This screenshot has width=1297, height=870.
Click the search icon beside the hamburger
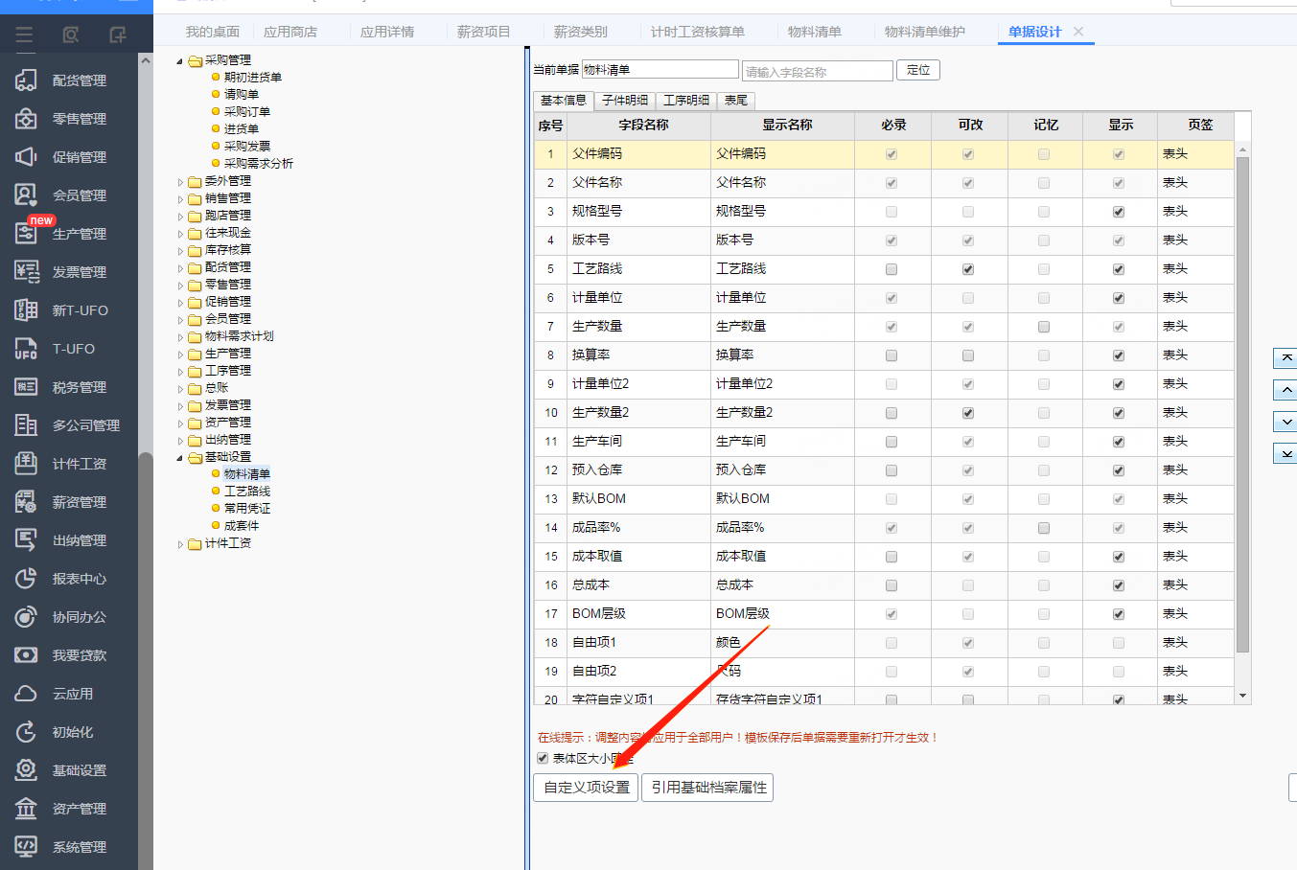pos(70,35)
